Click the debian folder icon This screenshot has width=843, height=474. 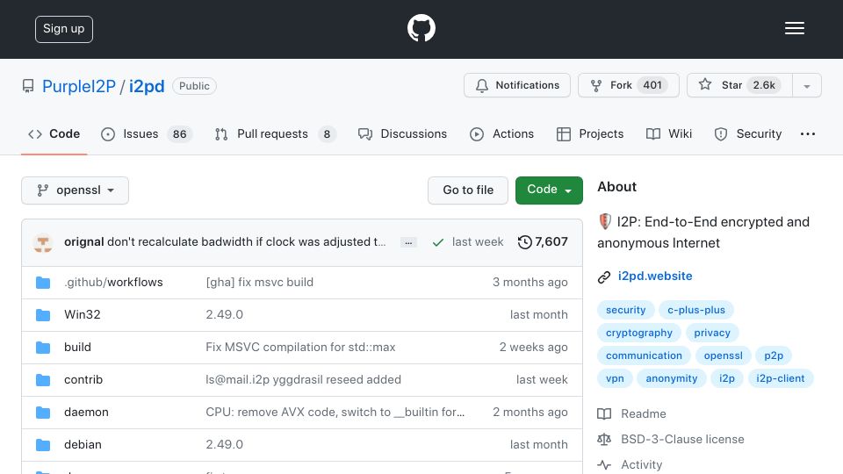43,445
